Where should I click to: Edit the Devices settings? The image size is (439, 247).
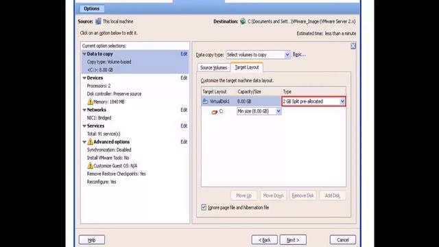pos(184,78)
